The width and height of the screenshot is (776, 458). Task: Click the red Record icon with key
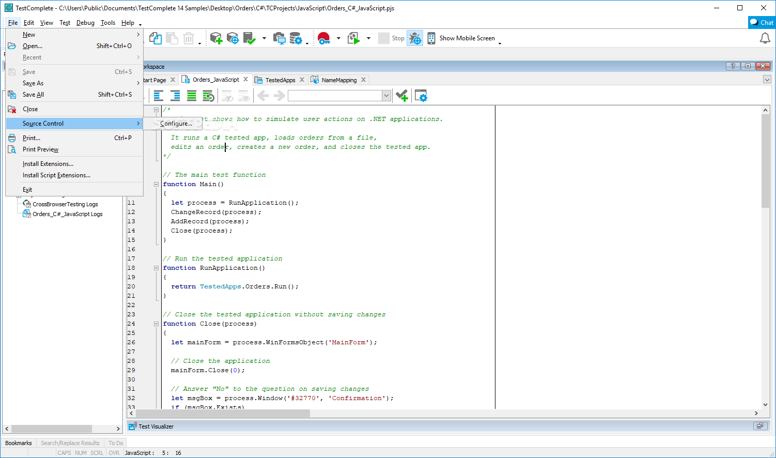click(x=323, y=38)
